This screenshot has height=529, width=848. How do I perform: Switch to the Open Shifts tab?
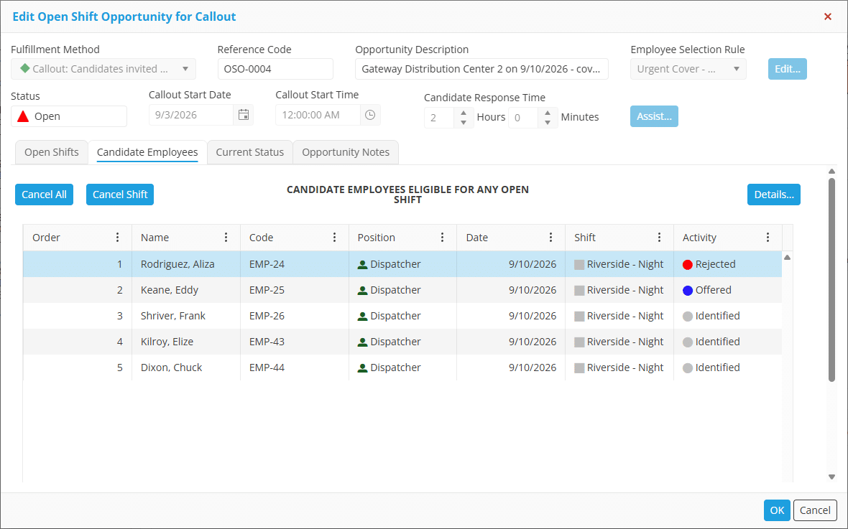(x=51, y=152)
